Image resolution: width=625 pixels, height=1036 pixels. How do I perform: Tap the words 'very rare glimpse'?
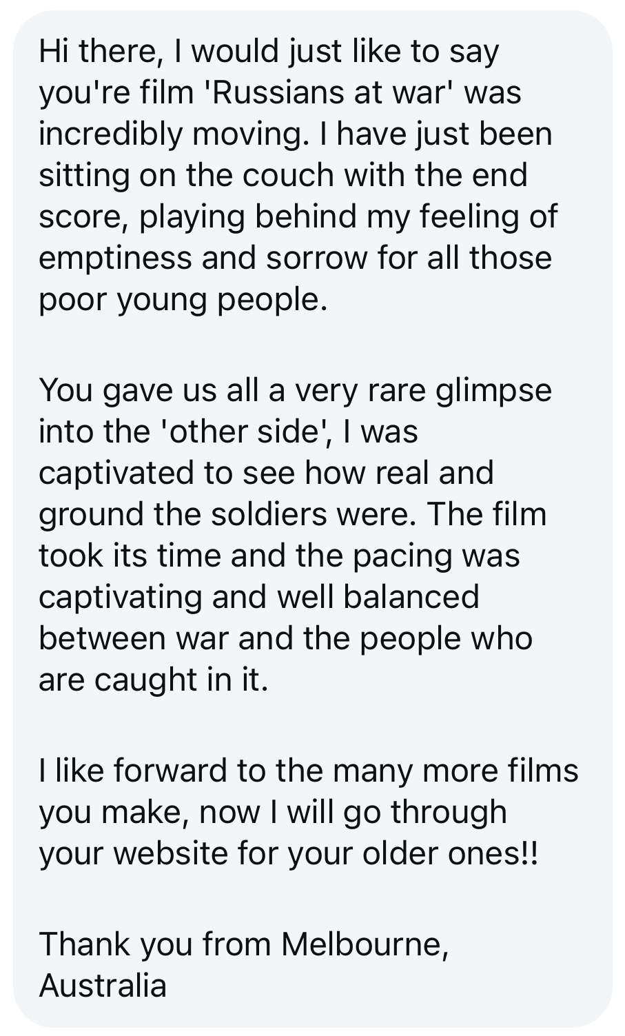tap(423, 392)
